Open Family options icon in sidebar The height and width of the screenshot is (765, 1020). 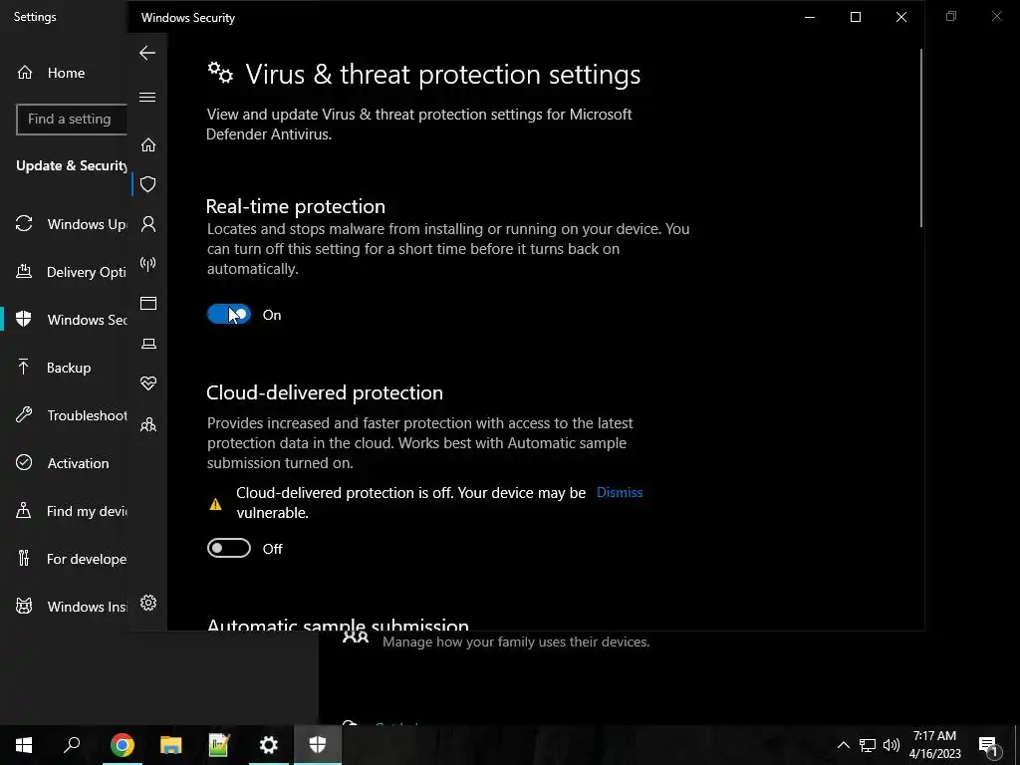click(148, 425)
